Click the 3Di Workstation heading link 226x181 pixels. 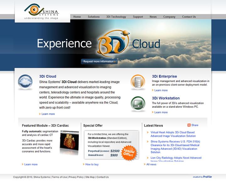(166, 98)
